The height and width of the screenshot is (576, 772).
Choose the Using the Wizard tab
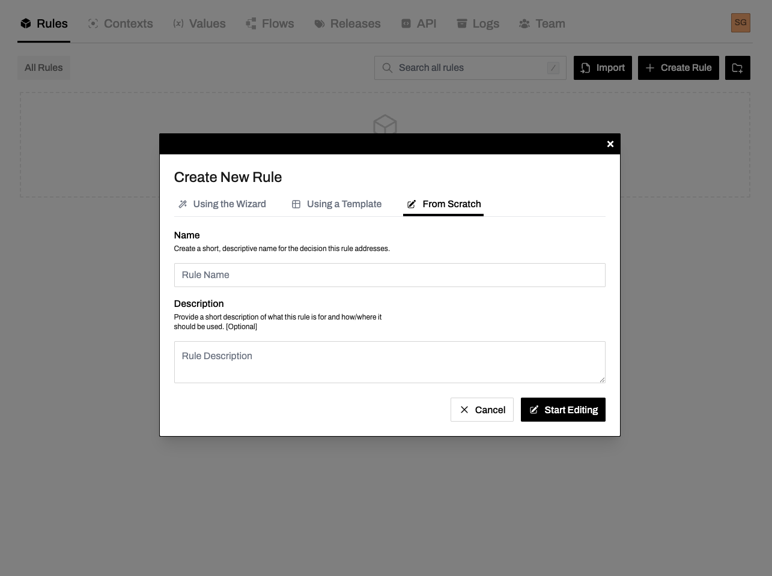click(x=222, y=204)
